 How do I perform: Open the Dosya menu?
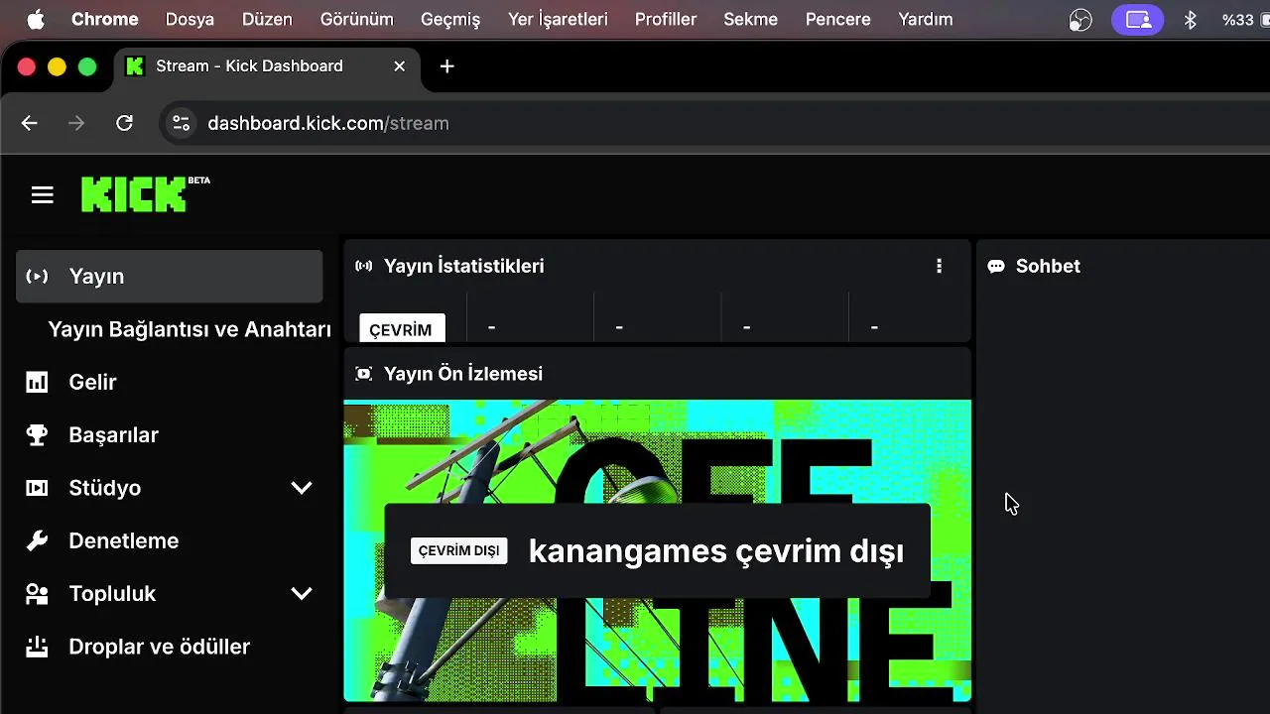190,19
